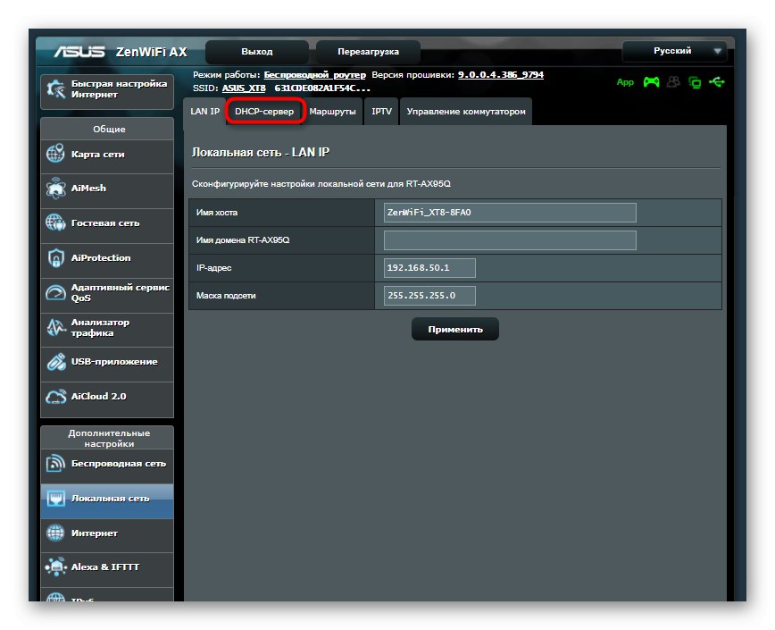Open firmware version 9.0.0.4.386_9794 link
Viewport: 775px width, 630px height.
[501, 75]
